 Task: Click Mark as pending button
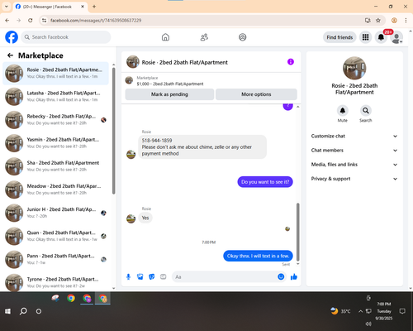[169, 94]
